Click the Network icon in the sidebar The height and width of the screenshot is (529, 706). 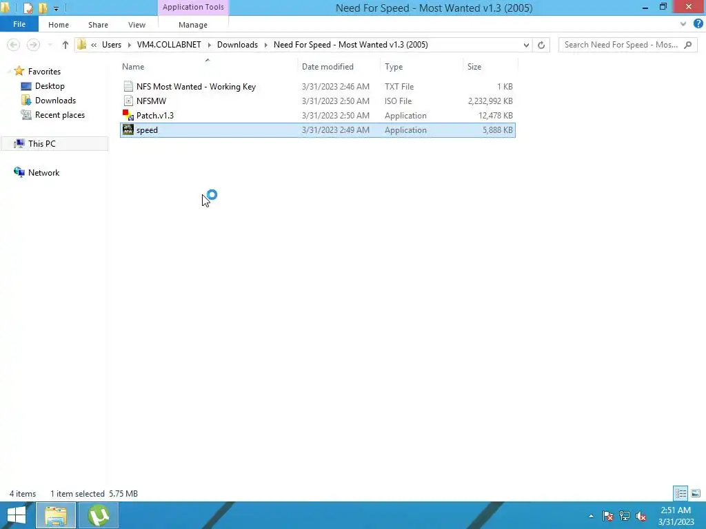coord(19,172)
